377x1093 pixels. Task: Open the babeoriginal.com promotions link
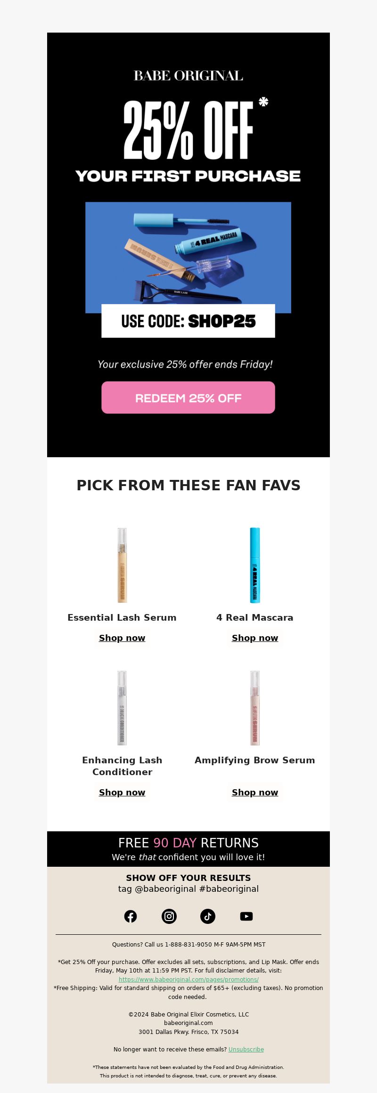point(188,980)
